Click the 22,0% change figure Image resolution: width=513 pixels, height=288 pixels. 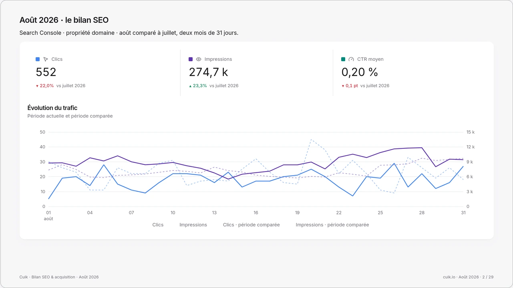pyautogui.click(x=46, y=86)
